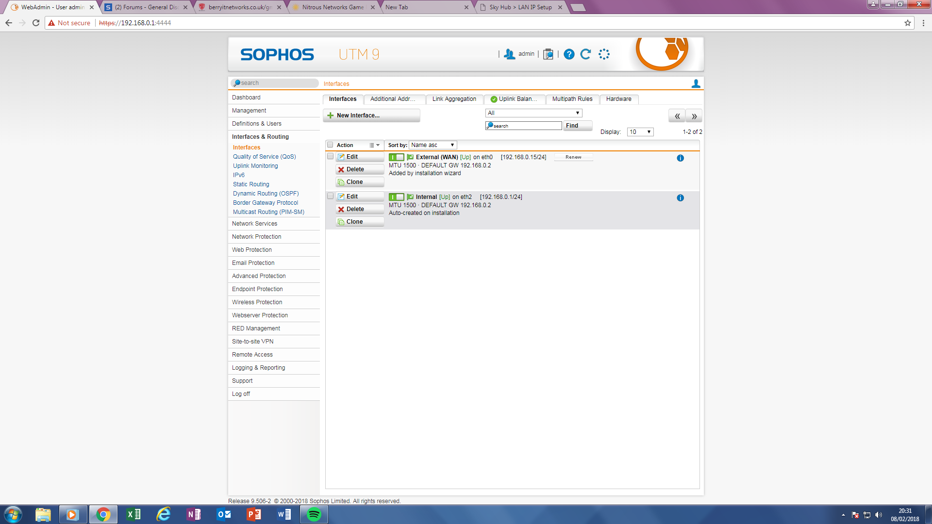Open OneNote from the taskbar
This screenshot has width=932, height=524.
(194, 514)
